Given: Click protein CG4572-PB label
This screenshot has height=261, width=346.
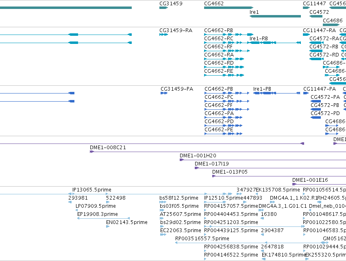Looking at the screenshot, I should 324,105.
